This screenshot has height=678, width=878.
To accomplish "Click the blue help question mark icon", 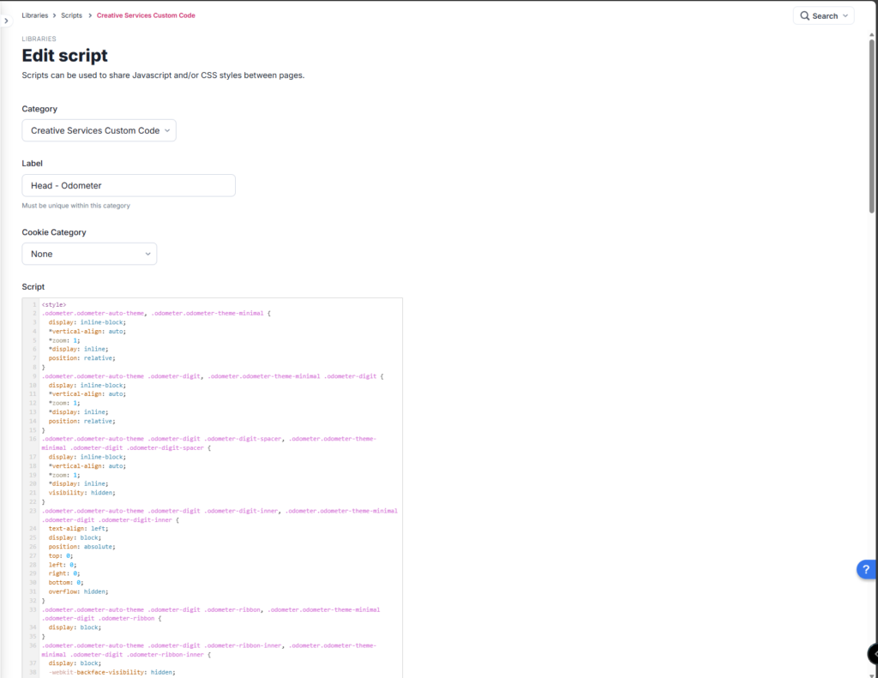I will (868, 570).
